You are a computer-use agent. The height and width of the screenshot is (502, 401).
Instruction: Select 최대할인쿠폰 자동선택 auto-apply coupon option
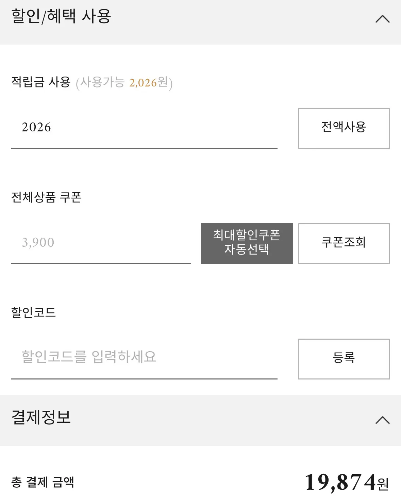coord(246,244)
